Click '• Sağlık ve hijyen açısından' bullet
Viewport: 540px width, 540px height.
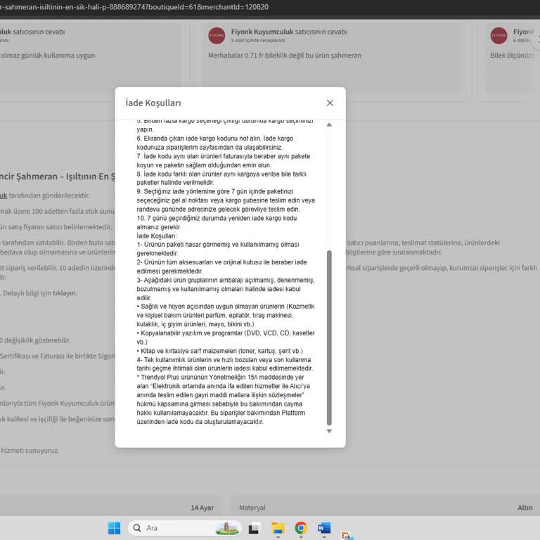click(x=226, y=306)
